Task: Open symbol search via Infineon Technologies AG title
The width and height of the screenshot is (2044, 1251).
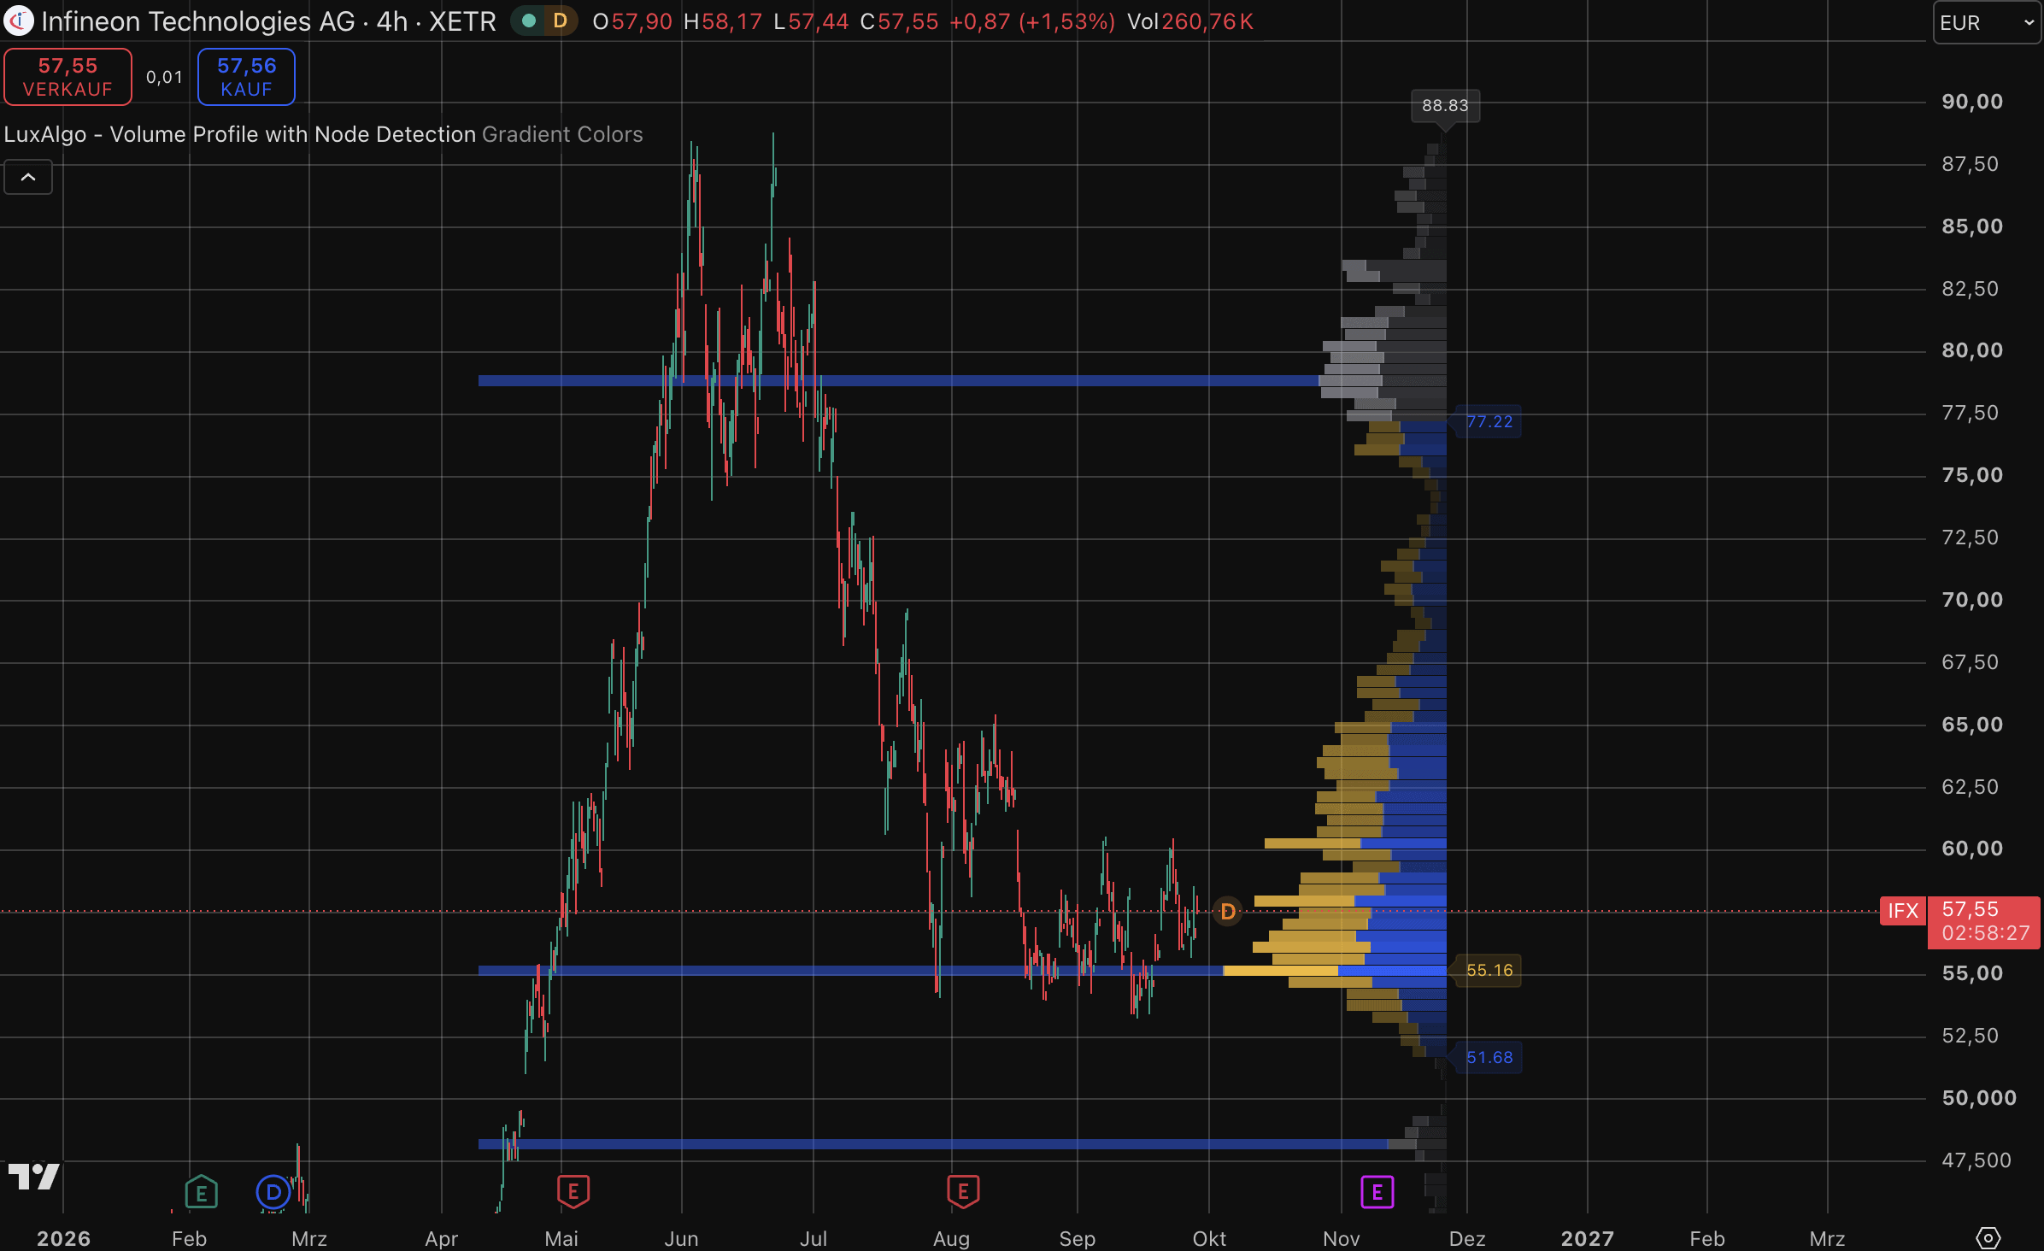Action: point(198,21)
